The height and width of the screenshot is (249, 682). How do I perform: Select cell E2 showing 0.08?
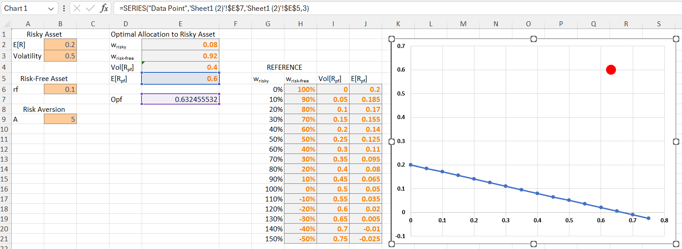click(180, 44)
